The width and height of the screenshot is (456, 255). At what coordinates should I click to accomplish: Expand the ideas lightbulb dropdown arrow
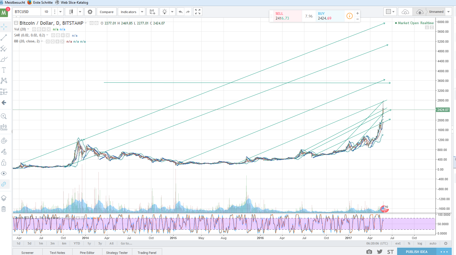172,12
